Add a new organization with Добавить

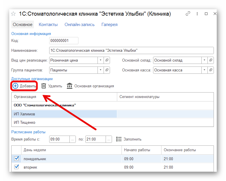click(24, 86)
